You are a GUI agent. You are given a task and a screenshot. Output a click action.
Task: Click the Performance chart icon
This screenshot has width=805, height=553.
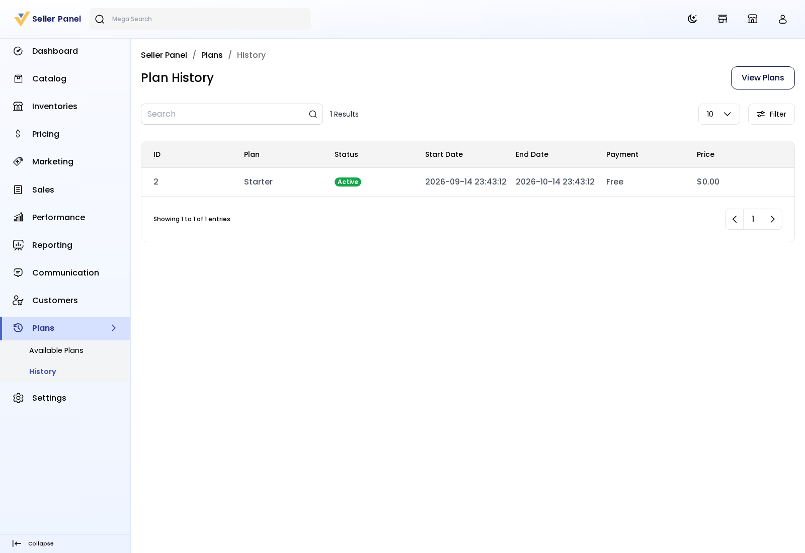click(18, 218)
